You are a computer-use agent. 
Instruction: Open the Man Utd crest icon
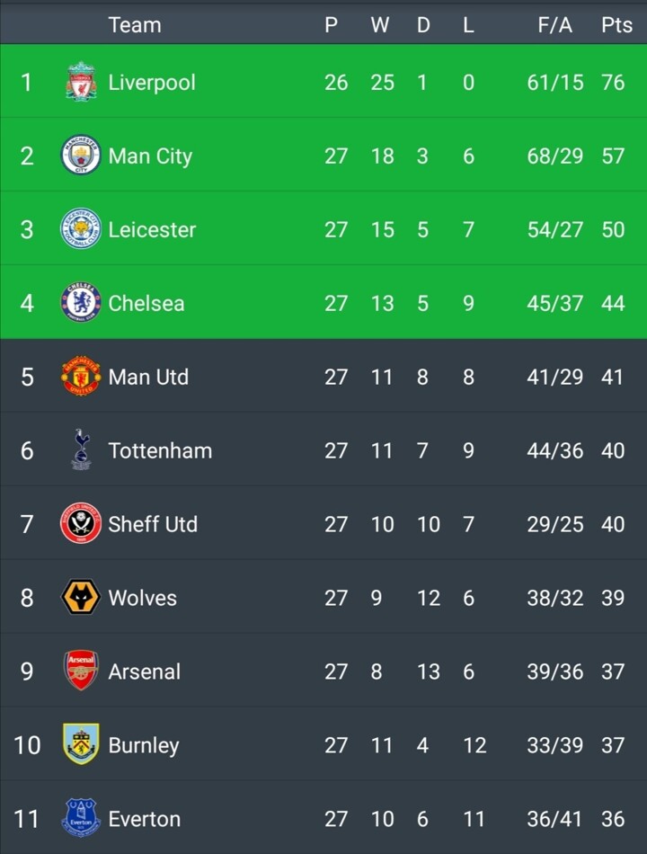pos(81,377)
